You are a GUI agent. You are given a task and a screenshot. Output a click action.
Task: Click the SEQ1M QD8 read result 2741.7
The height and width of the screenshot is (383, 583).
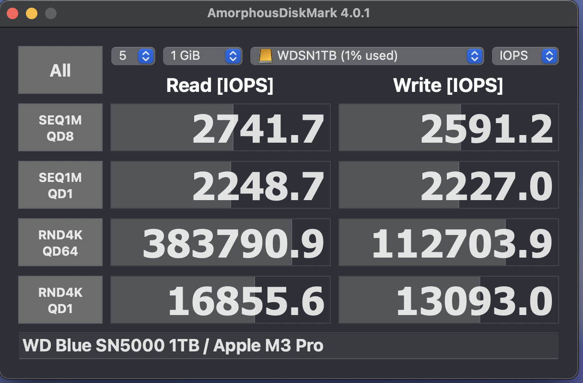[221, 128]
